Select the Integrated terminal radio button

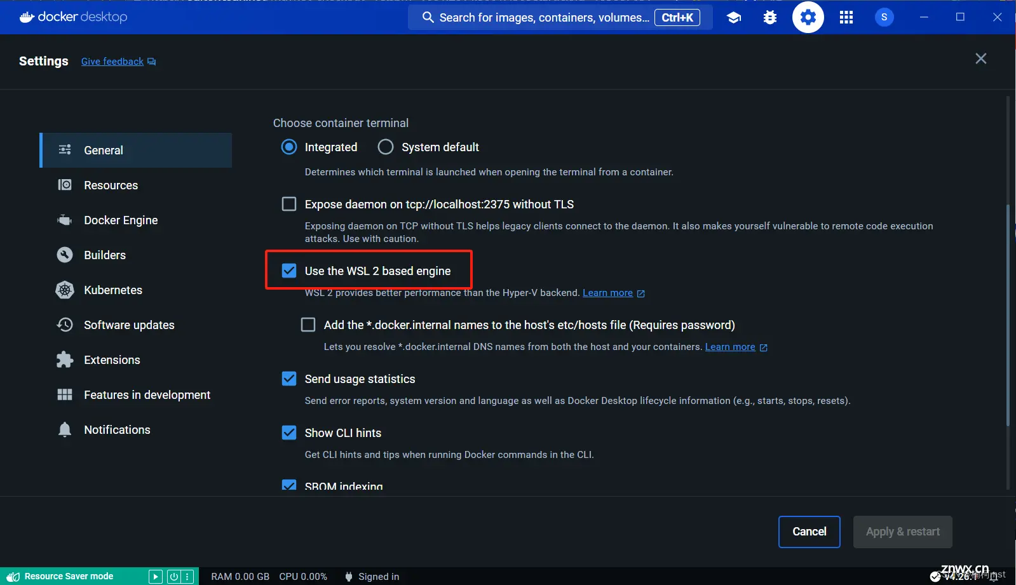tap(289, 147)
